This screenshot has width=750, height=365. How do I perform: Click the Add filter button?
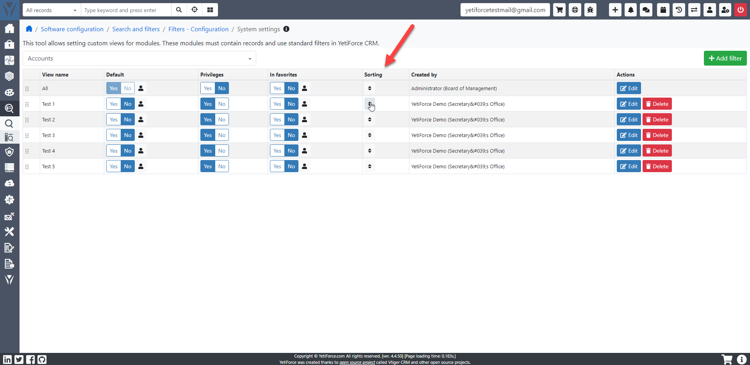coord(725,58)
